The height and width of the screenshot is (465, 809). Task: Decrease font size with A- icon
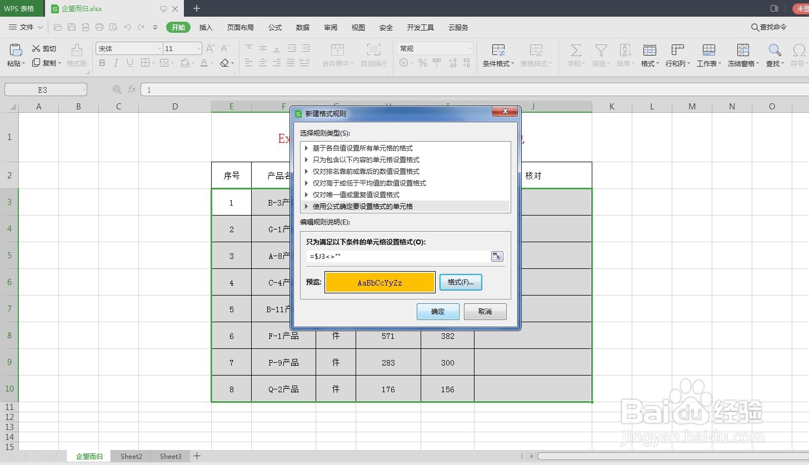pos(224,49)
